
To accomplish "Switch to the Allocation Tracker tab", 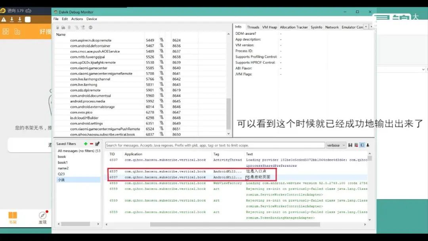I will pyautogui.click(x=294, y=27).
